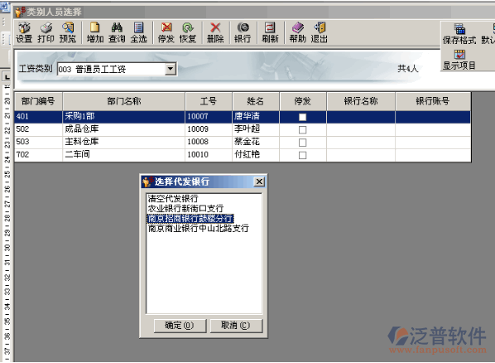Select 清空代发银行 in bank list
Image resolution: width=495 pixels, height=363 pixels.
(x=173, y=199)
